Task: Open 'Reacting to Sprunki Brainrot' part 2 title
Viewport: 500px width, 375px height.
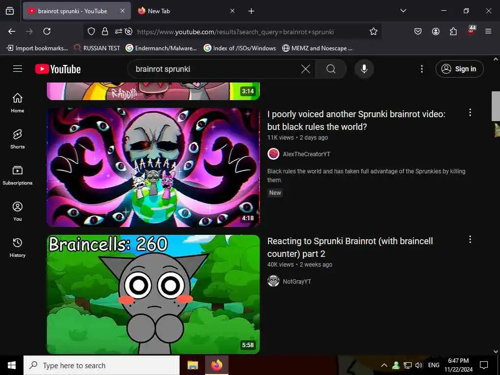Action: (350, 247)
